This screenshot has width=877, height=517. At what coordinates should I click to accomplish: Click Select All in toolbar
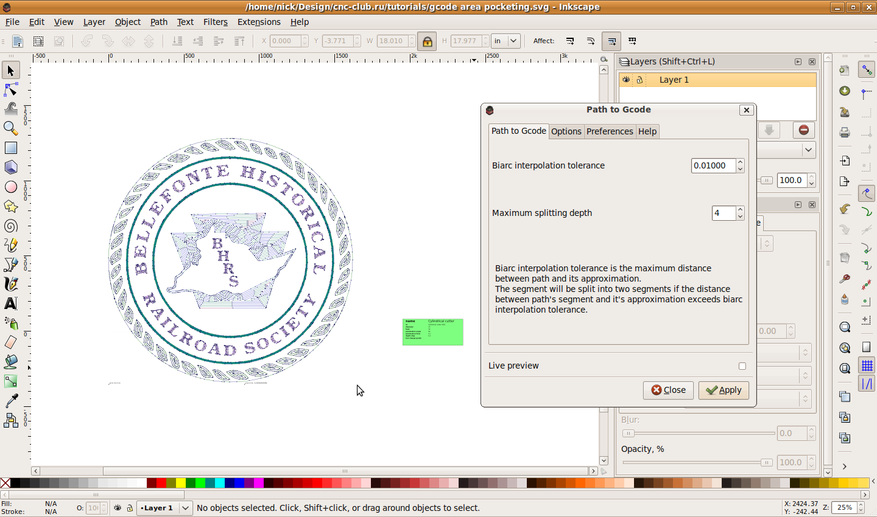[x=17, y=41]
